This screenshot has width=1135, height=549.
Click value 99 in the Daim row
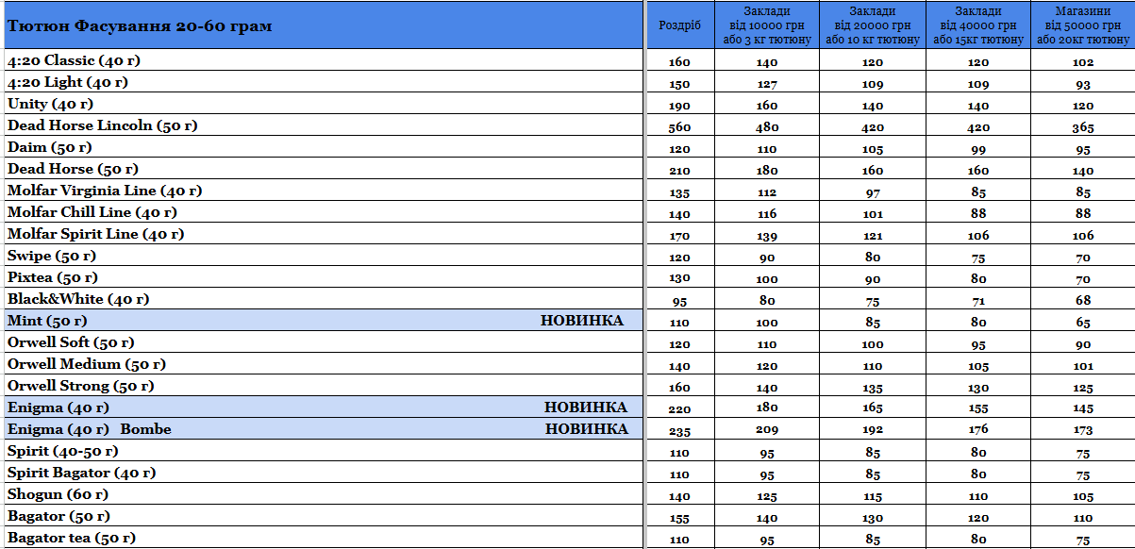point(978,149)
